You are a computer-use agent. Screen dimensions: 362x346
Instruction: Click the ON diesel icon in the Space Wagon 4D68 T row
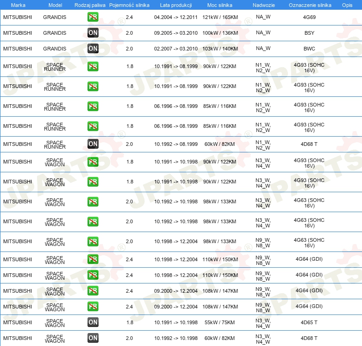point(93,338)
